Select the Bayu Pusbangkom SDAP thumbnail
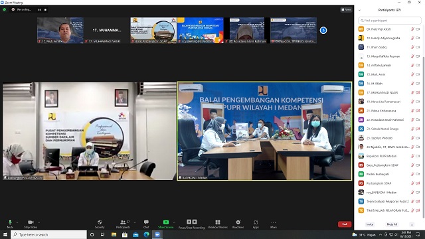This screenshot has width=425, height=239. tap(153, 31)
